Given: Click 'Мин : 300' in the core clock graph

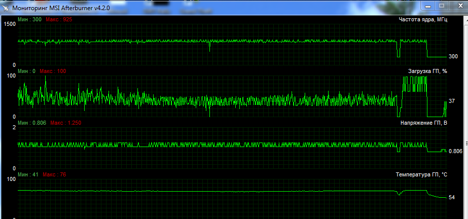Looking at the screenshot, I should (x=29, y=19).
